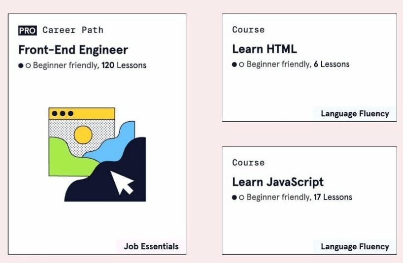This screenshot has height=263, width=403.
Task: Click the Job Essentials tag
Action: 151,246
